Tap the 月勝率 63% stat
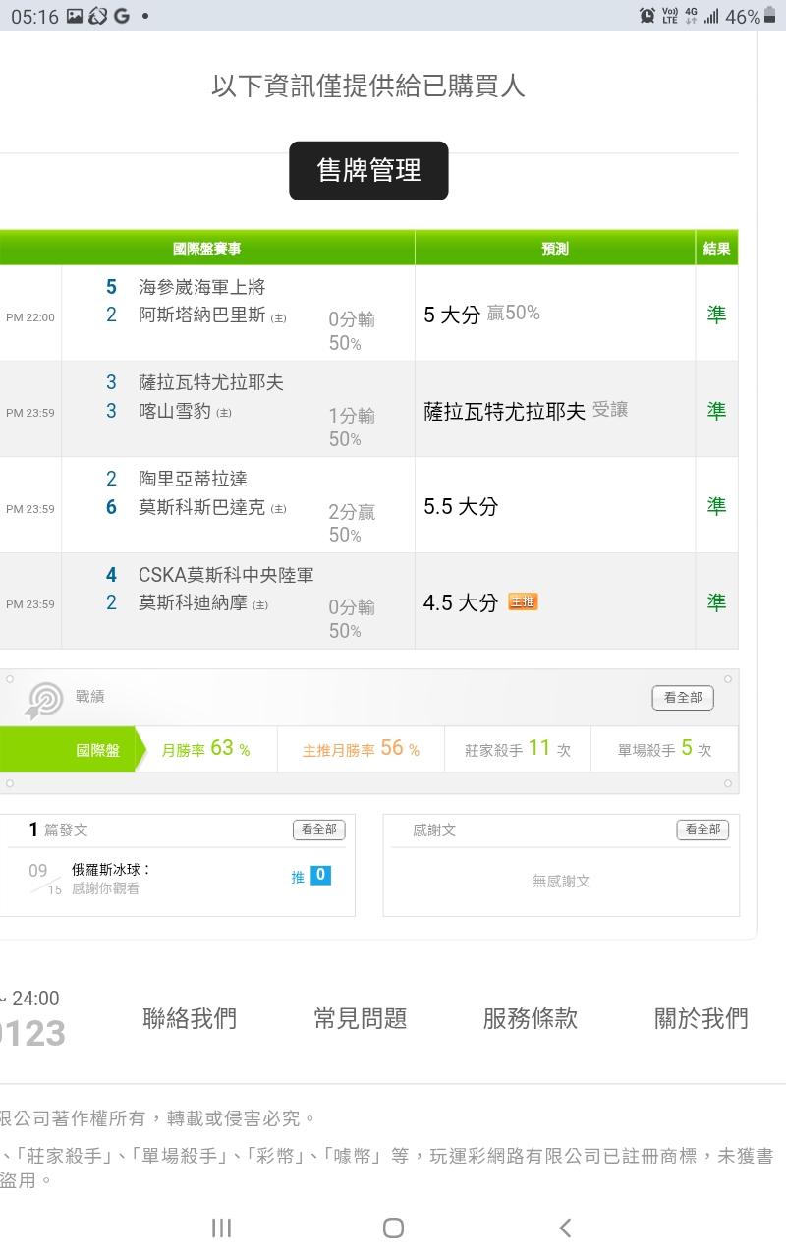Viewport: 786px width, 1258px height. [206, 749]
